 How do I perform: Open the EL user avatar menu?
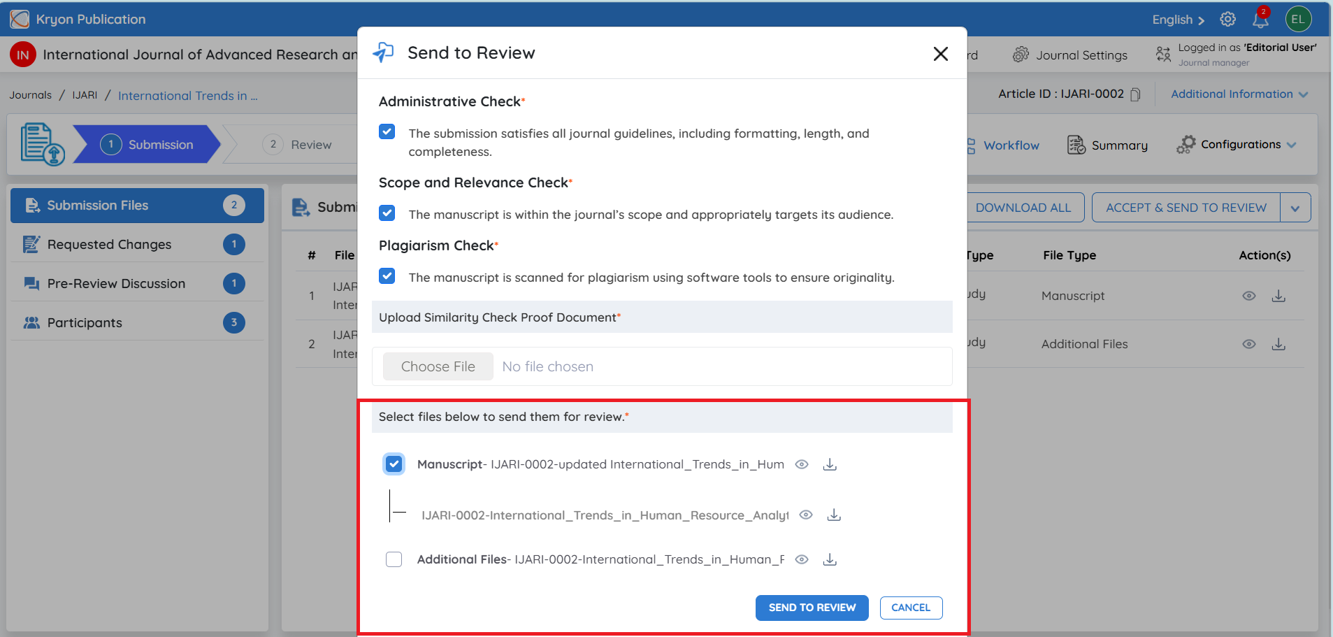(1298, 19)
